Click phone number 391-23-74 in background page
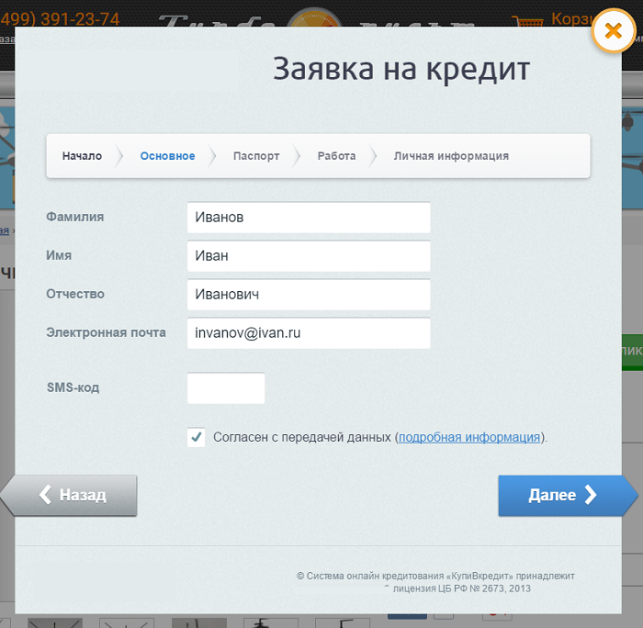Screen dimensions: 643x628 tap(80, 19)
